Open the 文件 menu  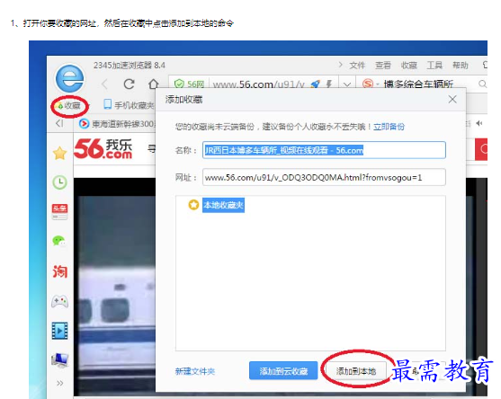pyautogui.click(x=357, y=66)
